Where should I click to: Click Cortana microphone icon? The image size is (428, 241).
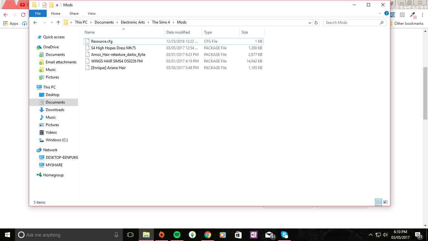coord(117,235)
